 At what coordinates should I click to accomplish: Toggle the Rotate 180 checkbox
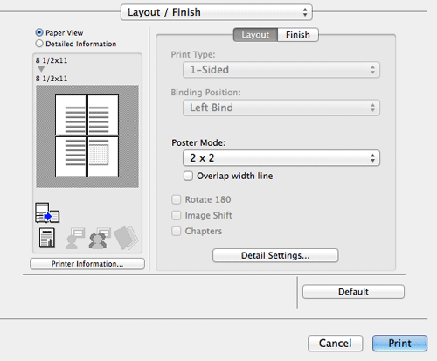(177, 199)
